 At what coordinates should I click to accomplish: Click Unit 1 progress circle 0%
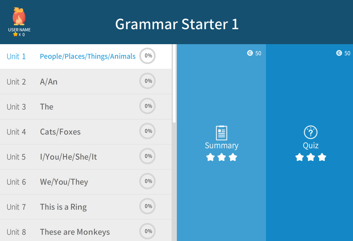point(148,56)
